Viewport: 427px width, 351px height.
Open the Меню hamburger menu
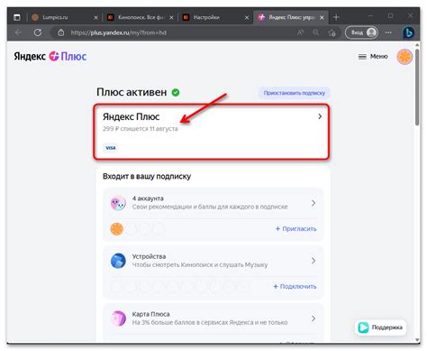373,56
